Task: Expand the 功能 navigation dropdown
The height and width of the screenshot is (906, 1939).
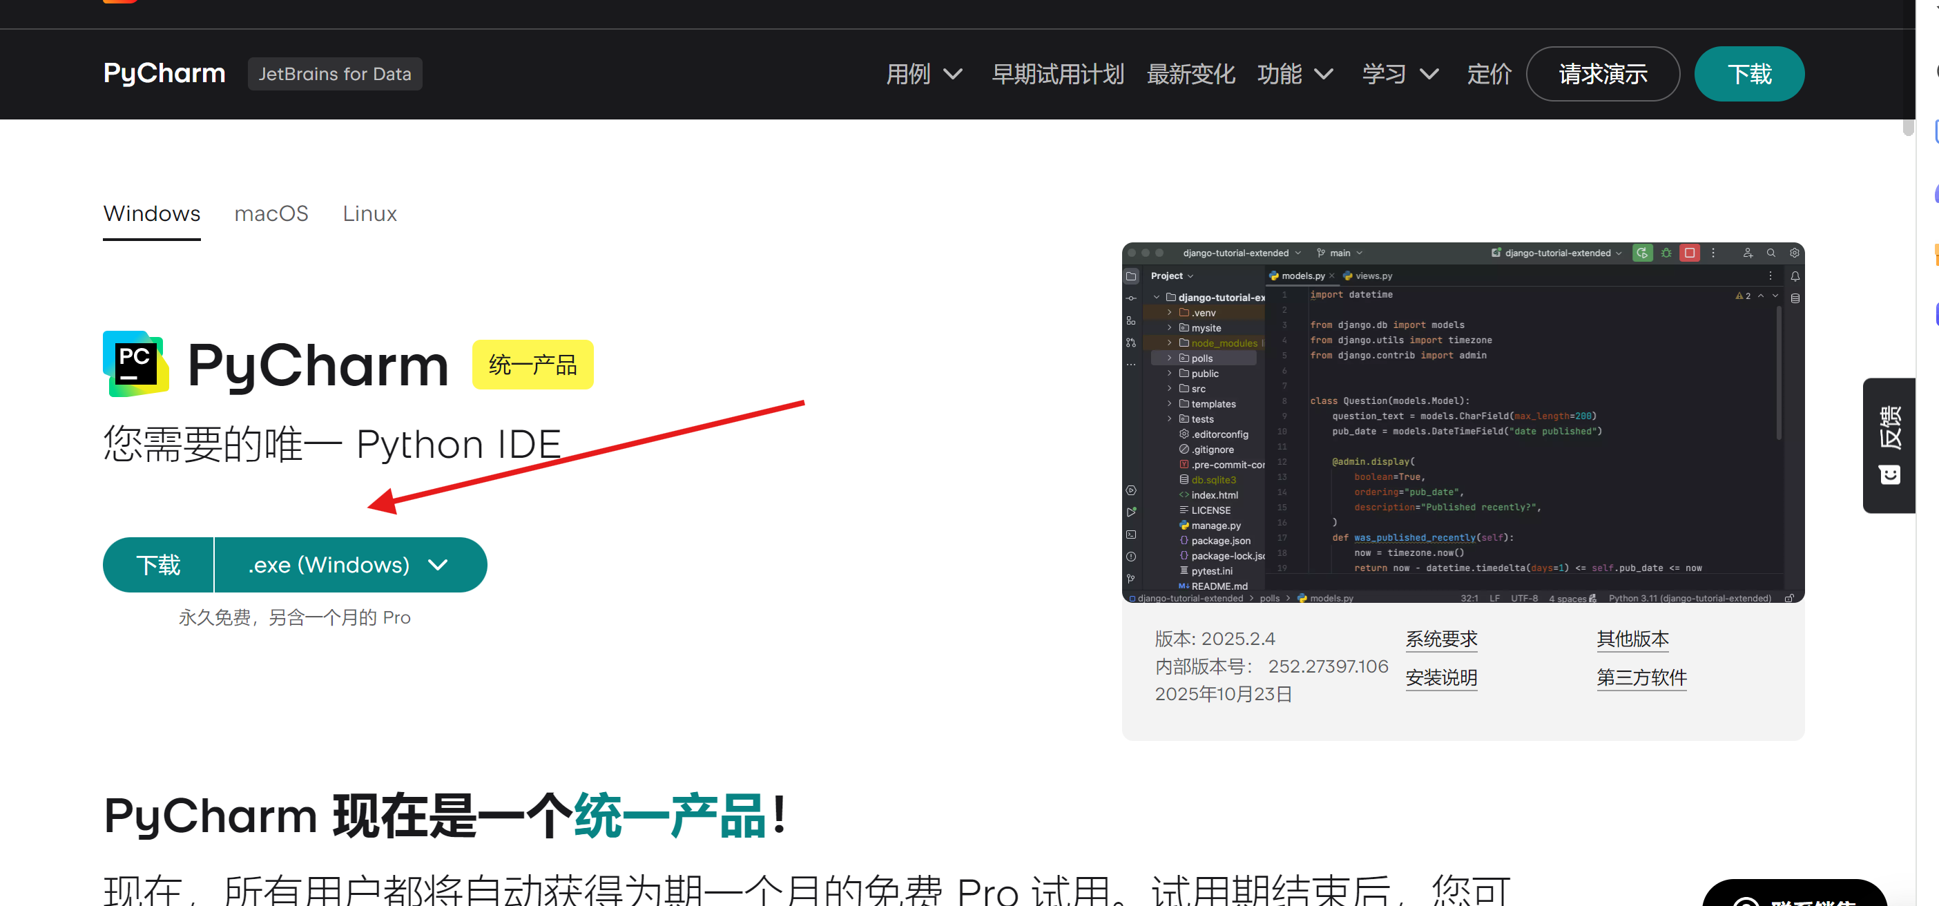Action: click(1295, 74)
